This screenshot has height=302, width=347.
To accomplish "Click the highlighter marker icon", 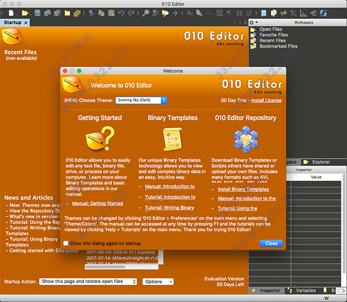I will point(200,13).
